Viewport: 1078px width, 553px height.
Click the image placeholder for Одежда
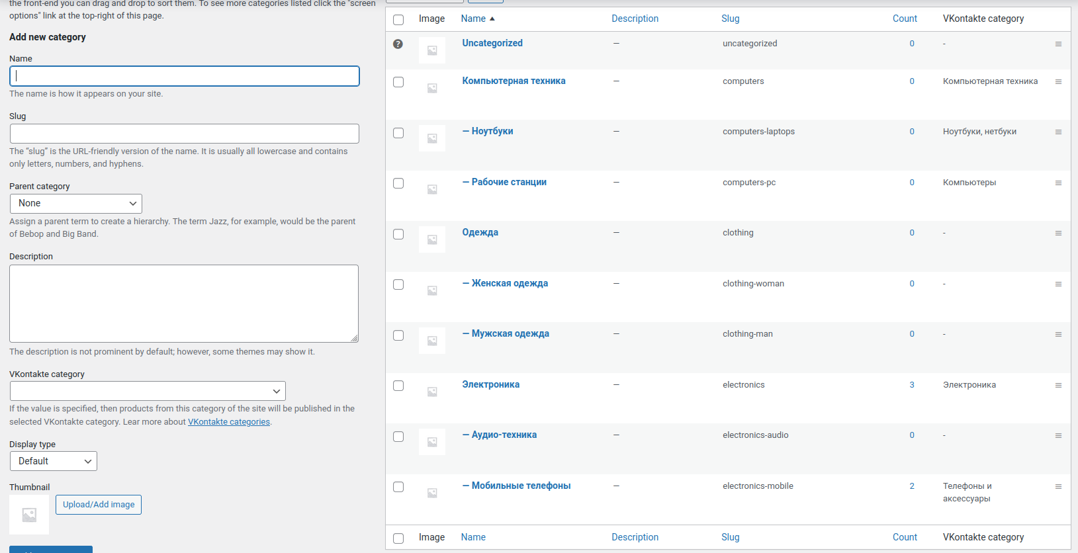(x=432, y=239)
